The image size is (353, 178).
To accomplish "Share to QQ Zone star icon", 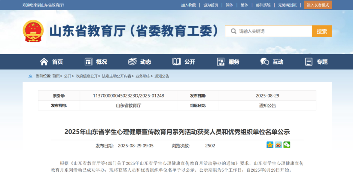I will (x=270, y=145).
